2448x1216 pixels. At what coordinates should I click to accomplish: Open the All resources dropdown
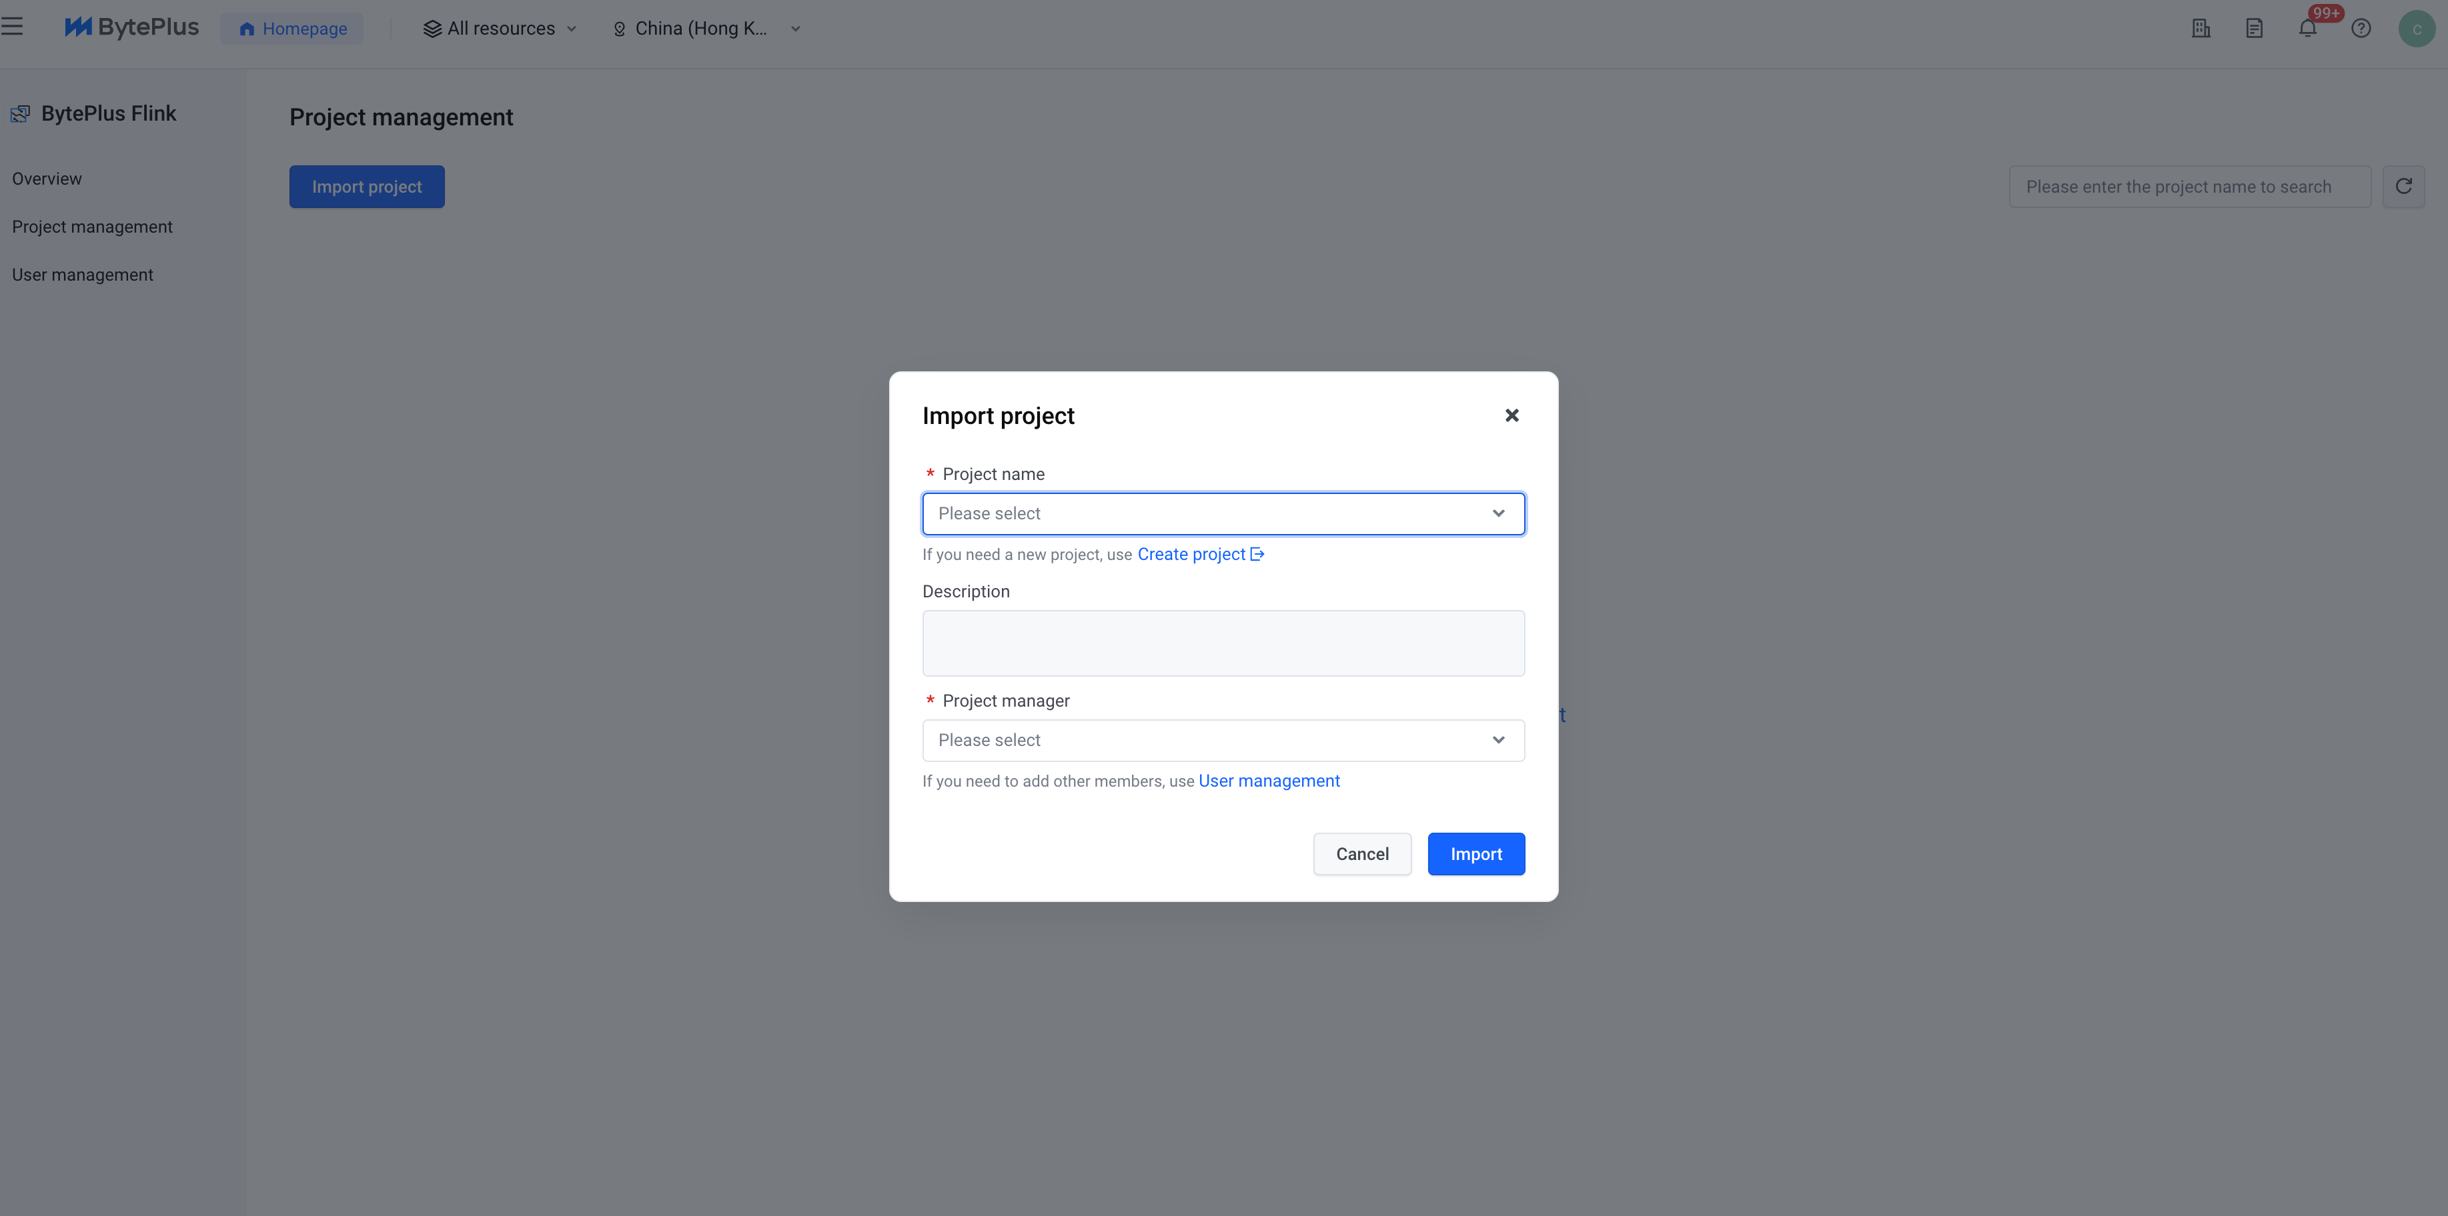click(x=501, y=29)
